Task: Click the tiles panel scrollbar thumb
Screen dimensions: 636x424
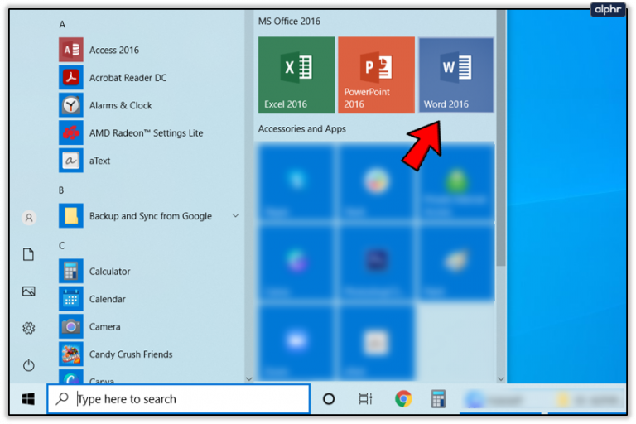Action: tap(501, 138)
